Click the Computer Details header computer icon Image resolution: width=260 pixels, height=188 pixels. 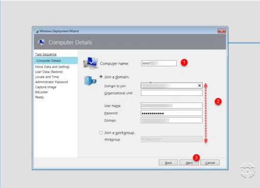(x=41, y=42)
